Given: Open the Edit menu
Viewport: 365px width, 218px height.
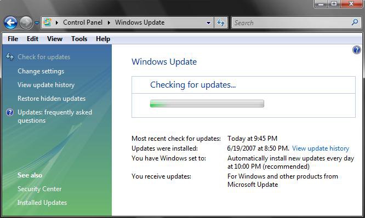Looking at the screenshot, I should (x=32, y=39).
